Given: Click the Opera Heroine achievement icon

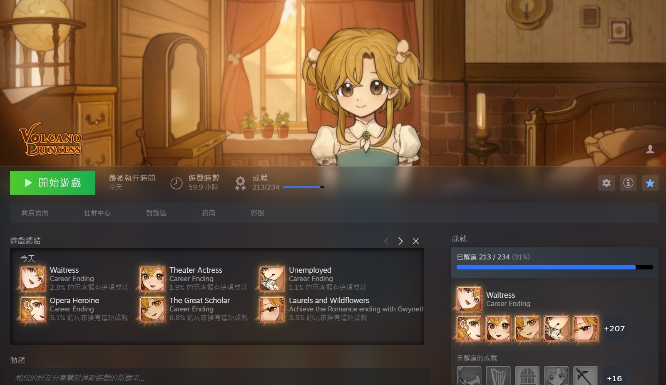Looking at the screenshot, I should (33, 309).
